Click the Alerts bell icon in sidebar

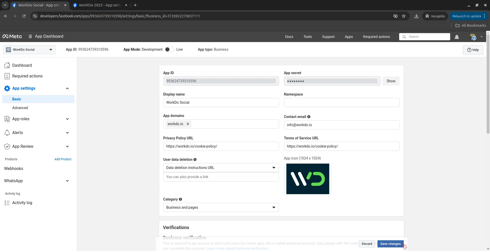tap(7, 133)
